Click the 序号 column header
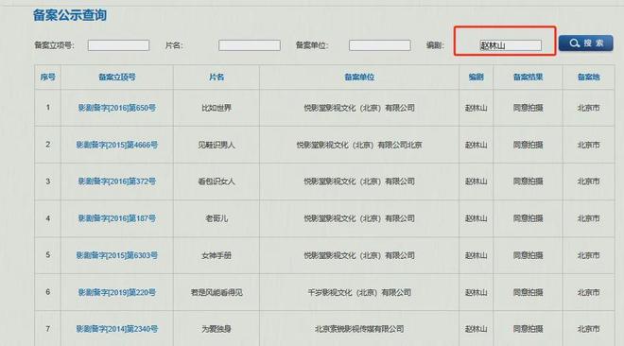 [x=48, y=78]
